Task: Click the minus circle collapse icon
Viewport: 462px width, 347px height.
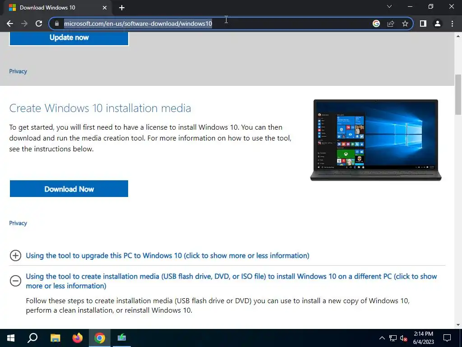Action: [x=16, y=281]
